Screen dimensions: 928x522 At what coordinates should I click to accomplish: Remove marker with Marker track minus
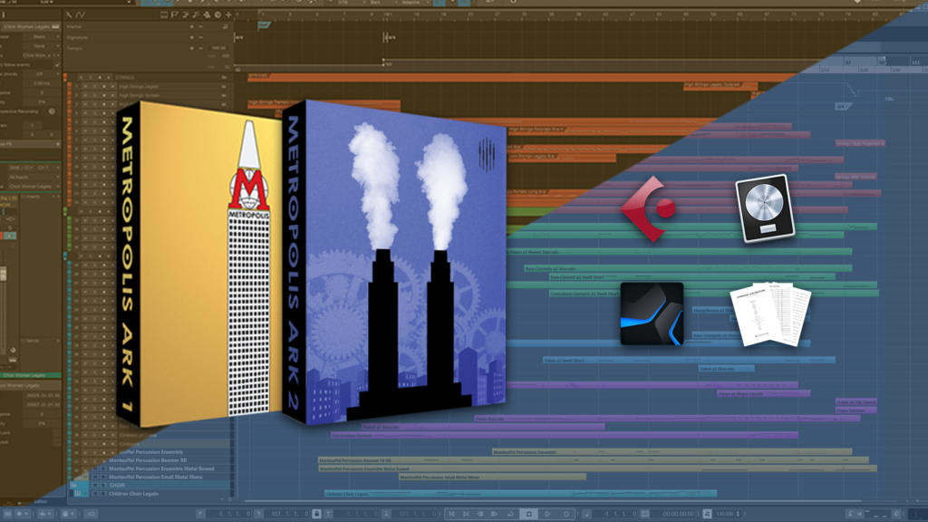click(x=200, y=26)
